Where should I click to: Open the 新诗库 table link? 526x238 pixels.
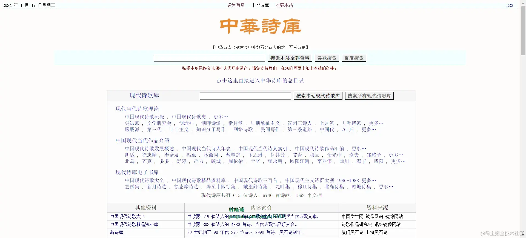(x=116, y=232)
